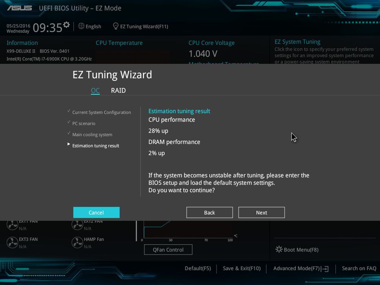Select Current System Configuration step

[x=101, y=112]
